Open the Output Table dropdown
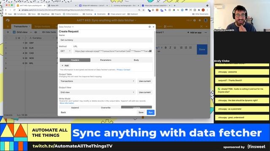270x151 pixels. click(97, 81)
